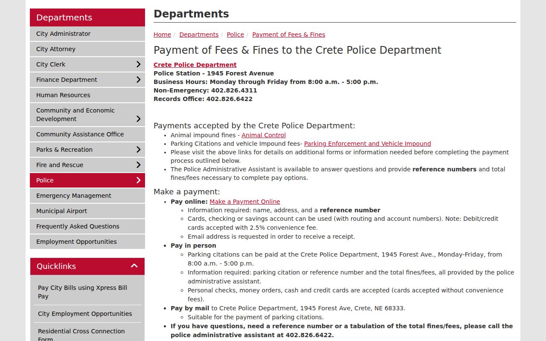Expand the Fire and Rescue submenu arrow
The width and height of the screenshot is (546, 341).
click(138, 165)
